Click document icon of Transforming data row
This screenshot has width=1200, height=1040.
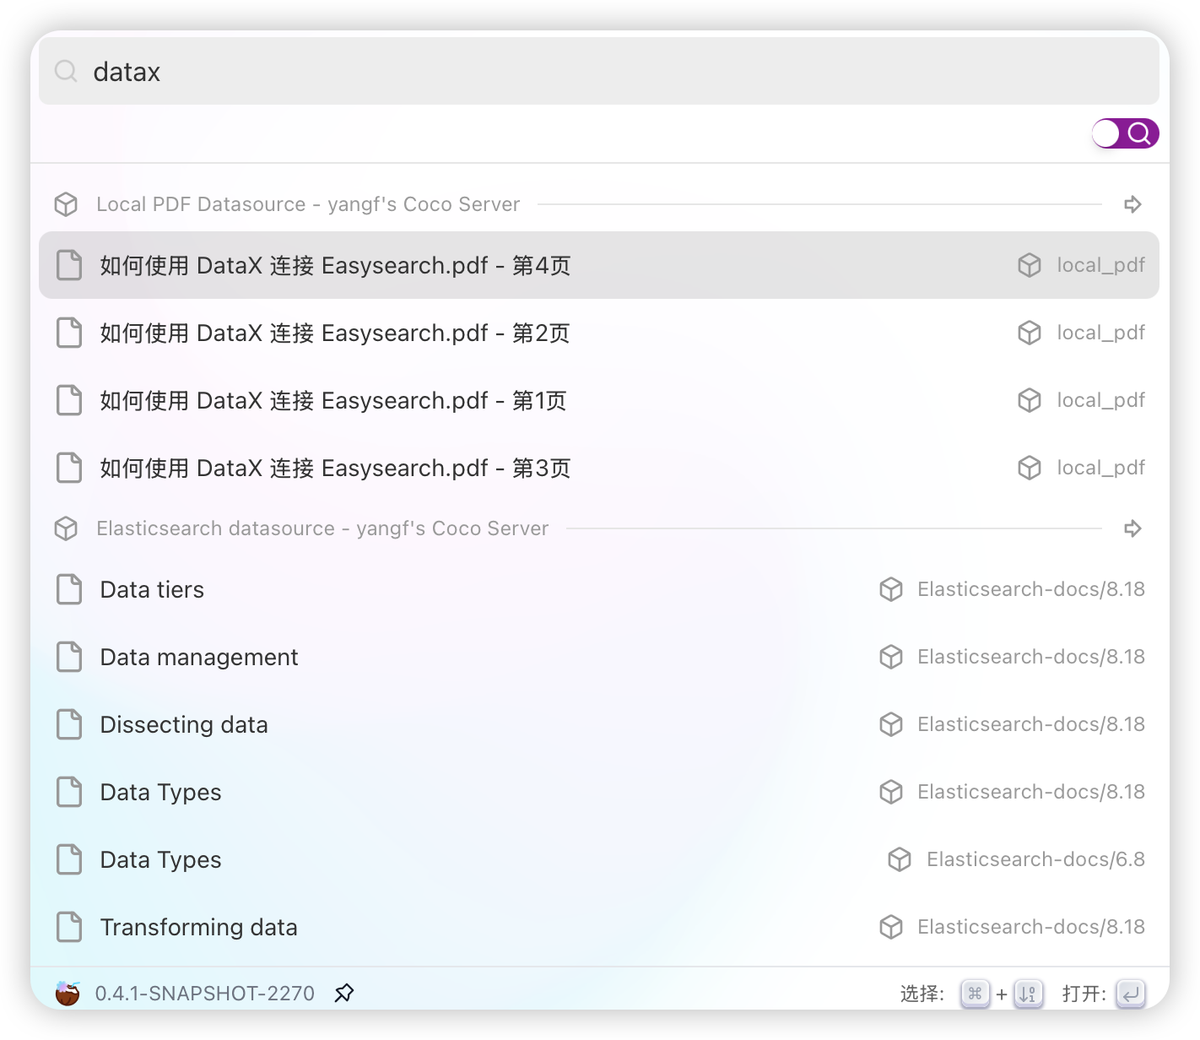tap(69, 927)
